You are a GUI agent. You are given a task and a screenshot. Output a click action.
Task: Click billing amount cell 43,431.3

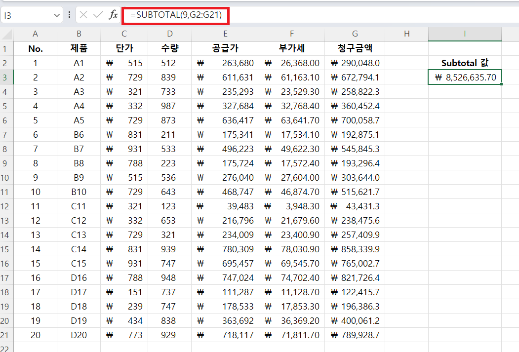coord(355,206)
